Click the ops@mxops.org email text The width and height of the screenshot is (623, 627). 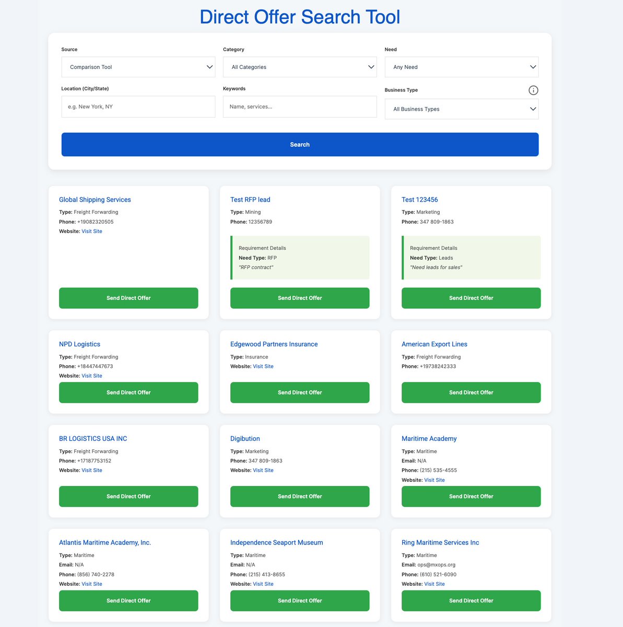pyautogui.click(x=437, y=565)
